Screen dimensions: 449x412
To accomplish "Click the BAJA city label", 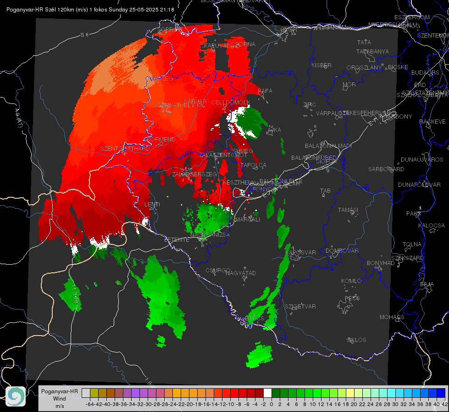I will point(427,284).
